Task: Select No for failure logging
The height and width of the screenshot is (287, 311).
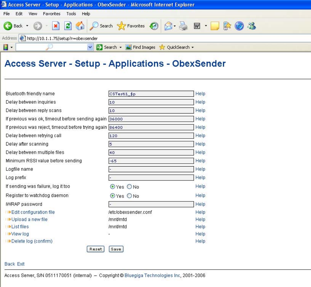Action: [129, 187]
